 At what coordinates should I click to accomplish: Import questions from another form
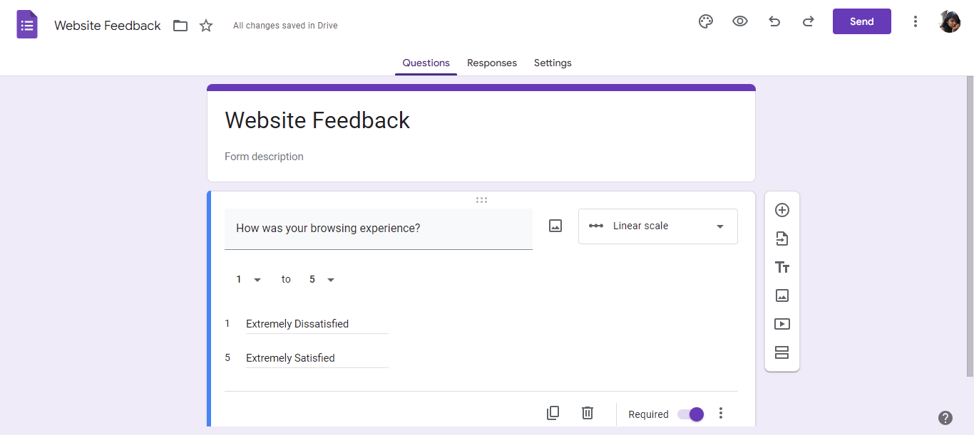(782, 239)
